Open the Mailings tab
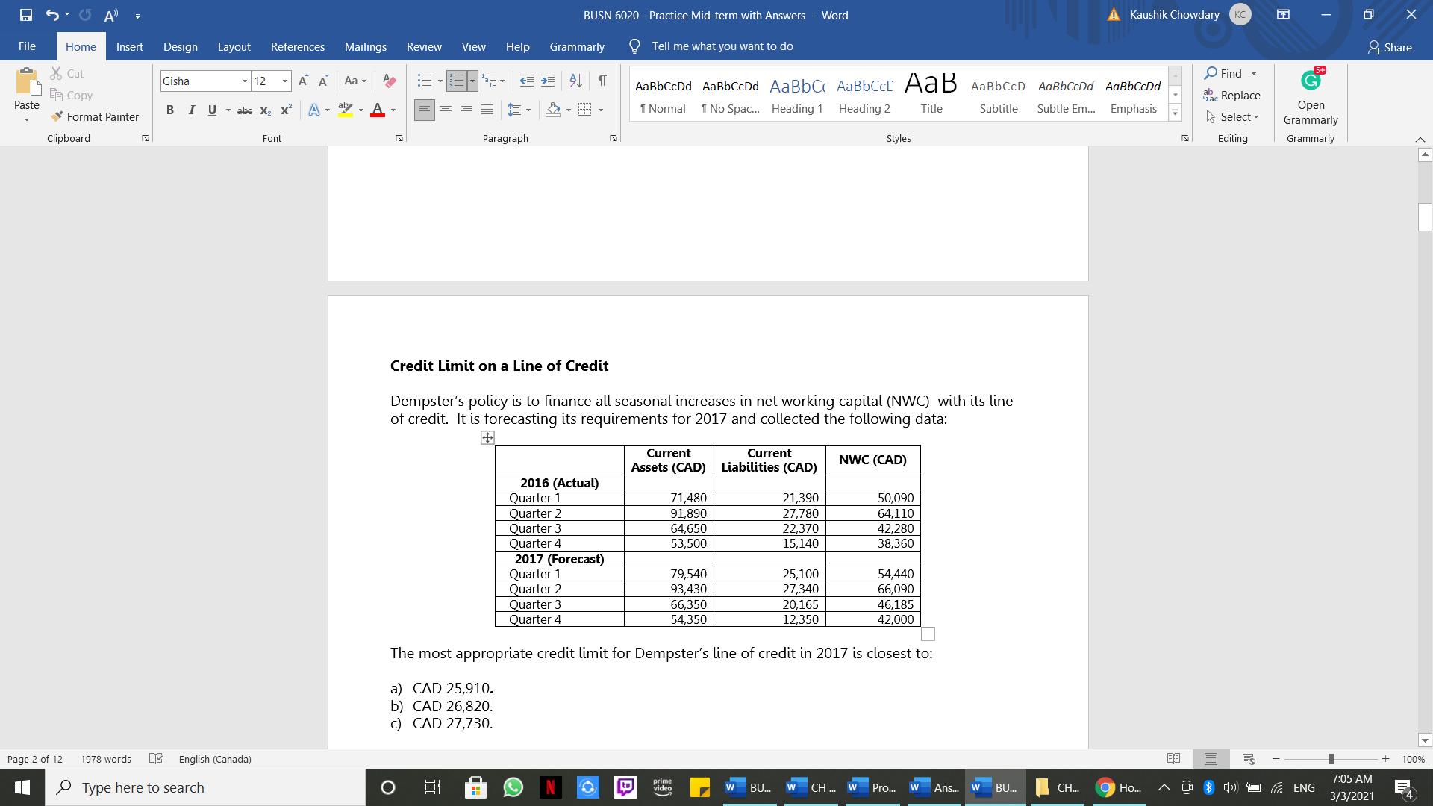The width and height of the screenshot is (1433, 806). click(365, 46)
